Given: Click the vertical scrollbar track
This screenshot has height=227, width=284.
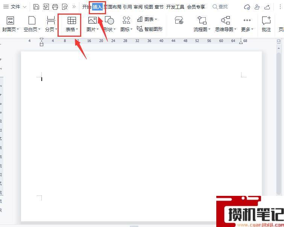Looking at the screenshot, I should tap(279, 124).
